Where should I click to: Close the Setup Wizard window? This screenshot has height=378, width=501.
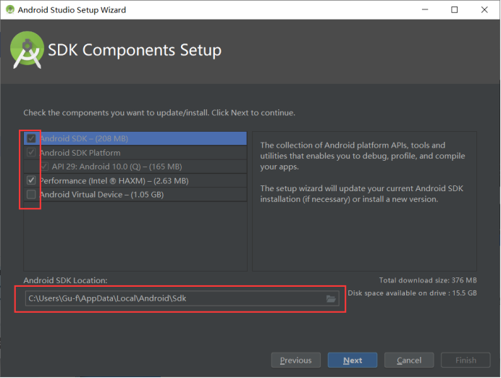[484, 9]
